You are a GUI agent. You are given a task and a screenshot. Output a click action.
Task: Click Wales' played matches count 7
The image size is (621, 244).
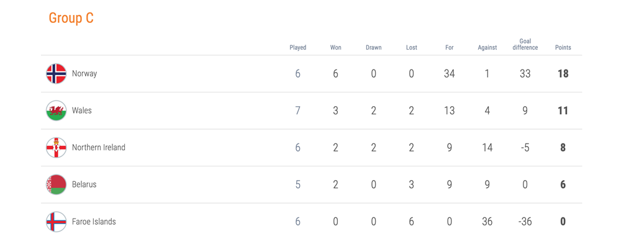point(298,111)
